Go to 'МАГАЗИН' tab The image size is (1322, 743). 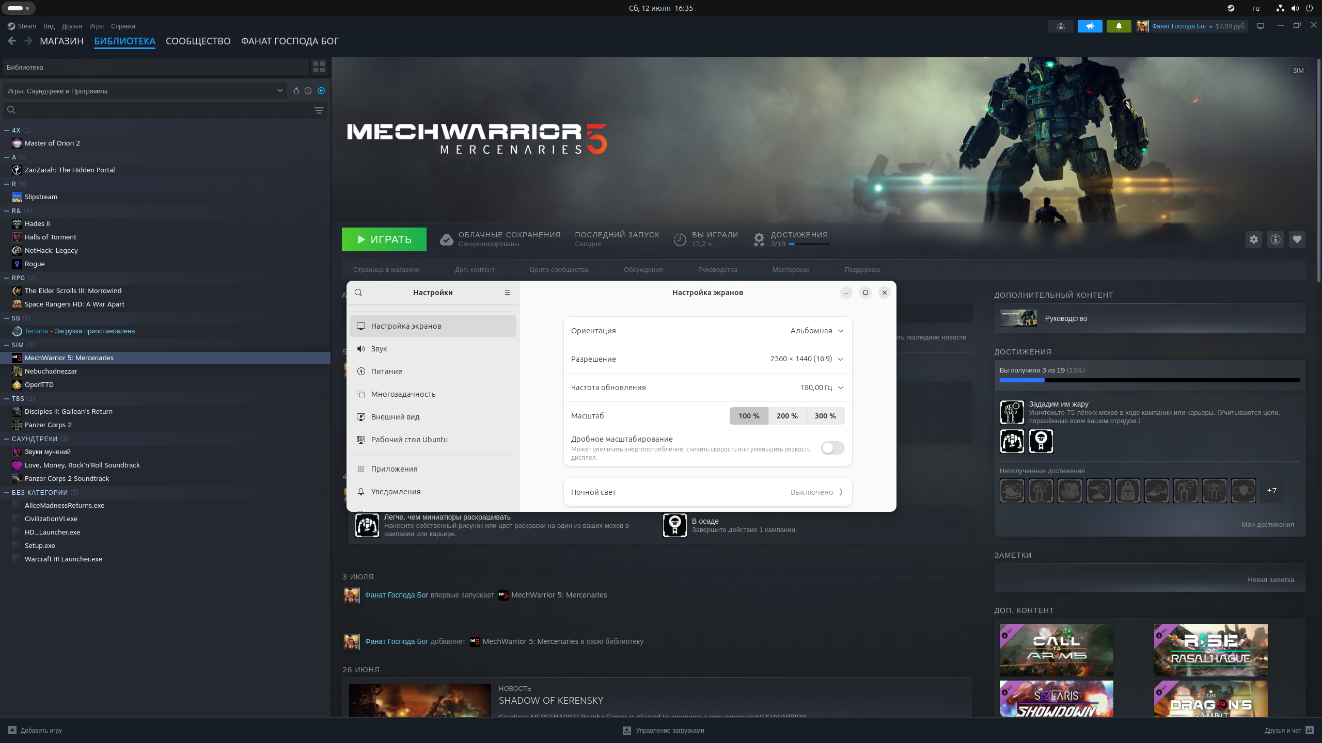pyautogui.click(x=61, y=41)
